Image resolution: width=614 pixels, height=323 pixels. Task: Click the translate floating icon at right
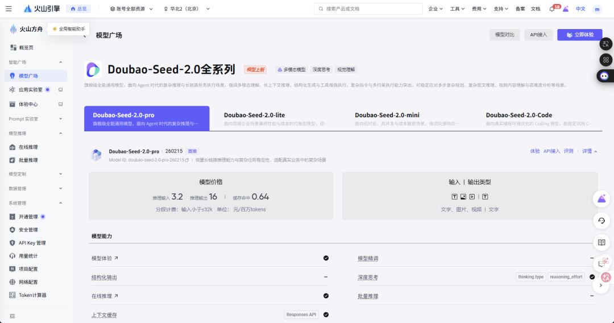click(x=606, y=44)
